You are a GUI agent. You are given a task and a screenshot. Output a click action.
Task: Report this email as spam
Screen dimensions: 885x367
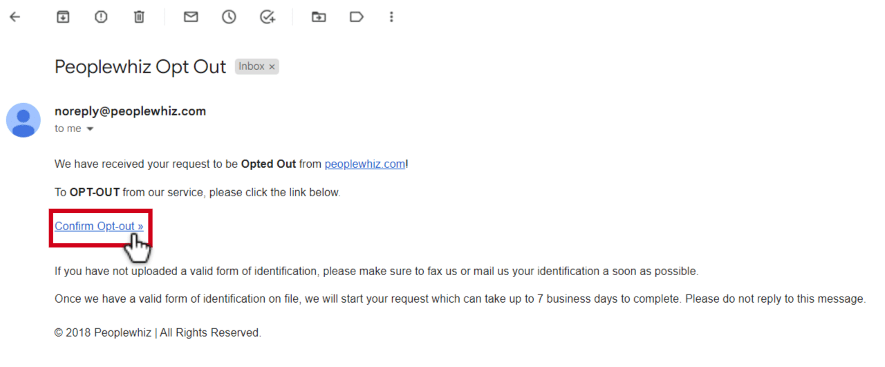(101, 17)
